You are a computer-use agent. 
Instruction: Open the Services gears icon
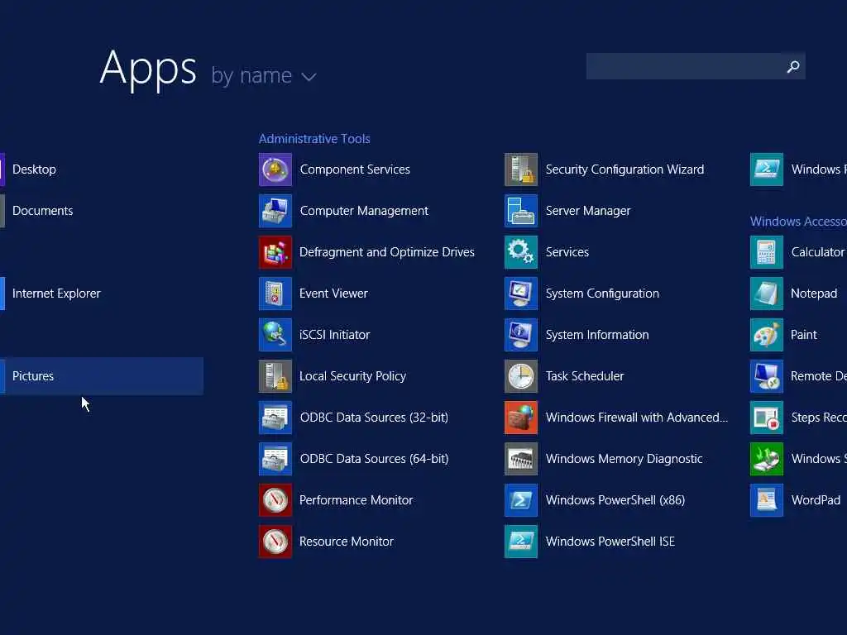coord(521,252)
